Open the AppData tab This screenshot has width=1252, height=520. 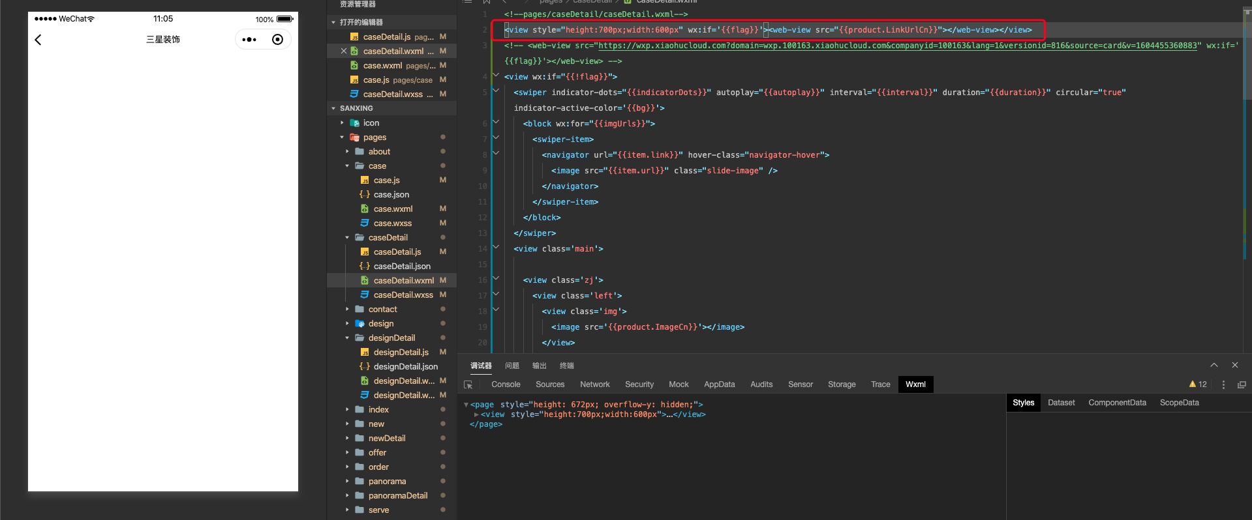pos(720,384)
